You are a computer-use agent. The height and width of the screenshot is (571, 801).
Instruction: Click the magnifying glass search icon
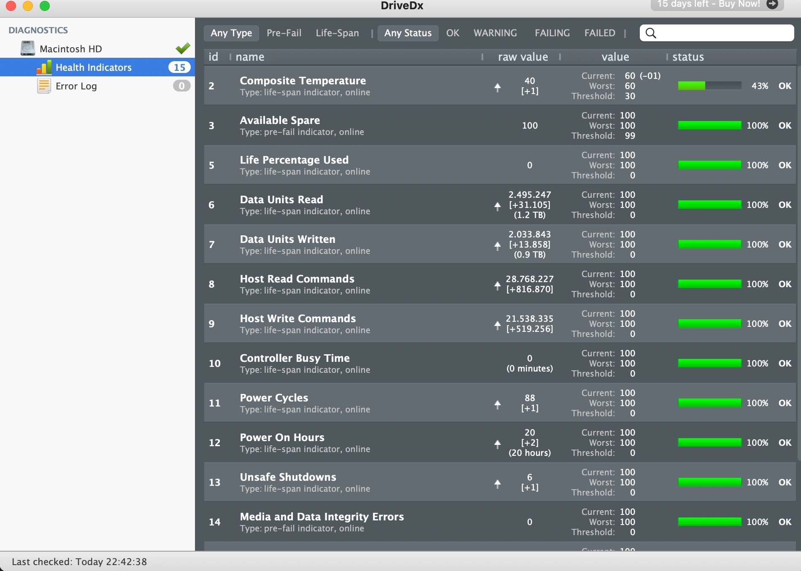(x=651, y=33)
